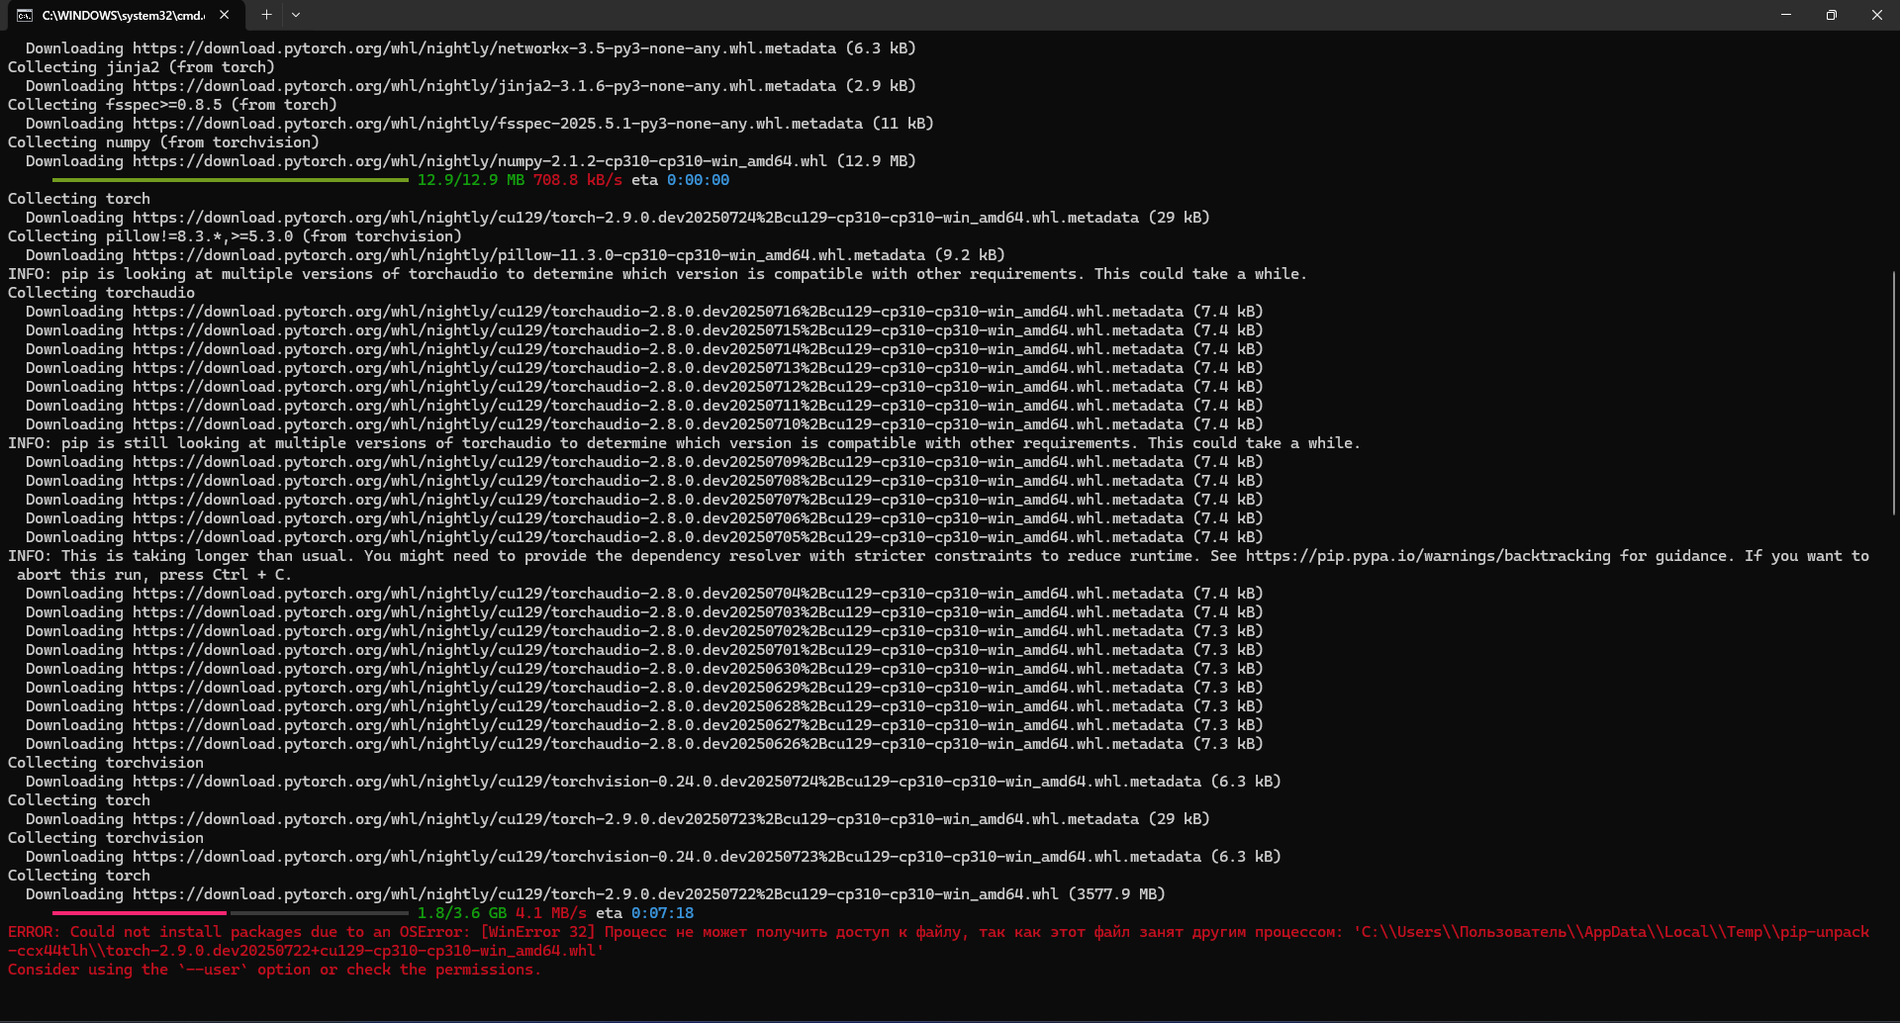Select the cmd.exe terminal tab
The height and width of the screenshot is (1023, 1900).
tap(124, 15)
